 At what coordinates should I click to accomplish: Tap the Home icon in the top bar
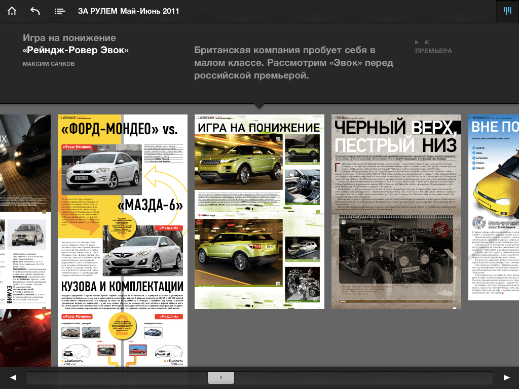pos(12,11)
